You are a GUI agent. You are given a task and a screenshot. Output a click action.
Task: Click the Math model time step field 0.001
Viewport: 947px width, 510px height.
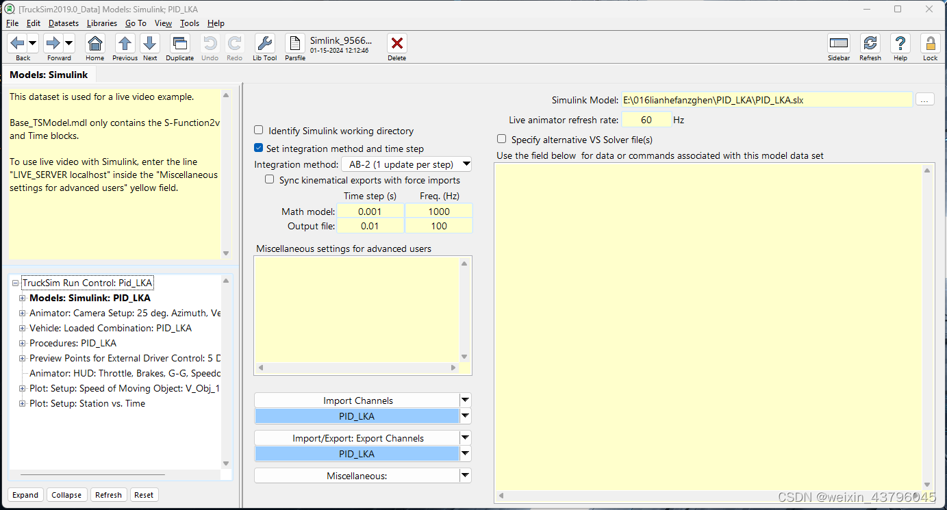[x=370, y=212]
